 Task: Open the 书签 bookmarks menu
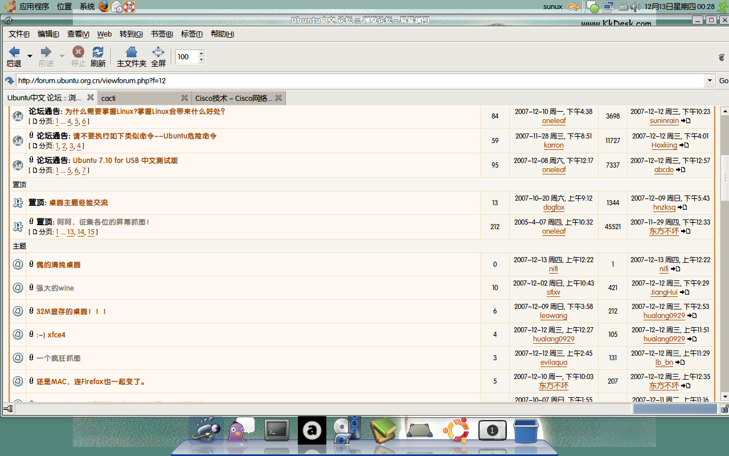pos(162,34)
